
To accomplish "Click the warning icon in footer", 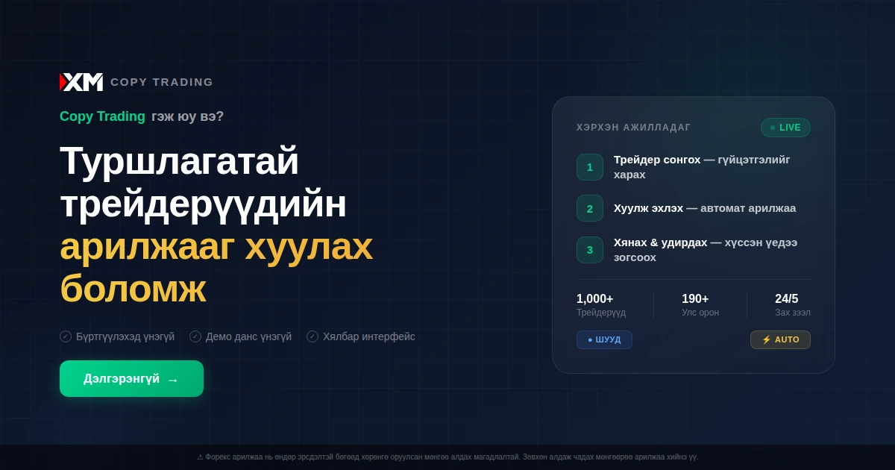I will pyautogui.click(x=200, y=457).
